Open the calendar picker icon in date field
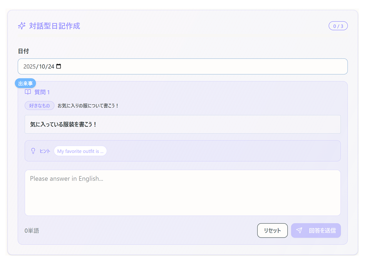The height and width of the screenshot is (264, 365). pos(59,66)
